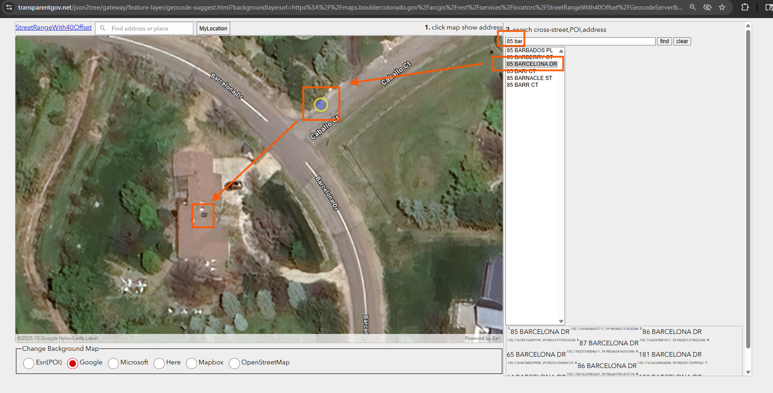Select the Esri(POI) background map radio button
Image resolution: width=773 pixels, height=393 pixels.
(x=29, y=363)
